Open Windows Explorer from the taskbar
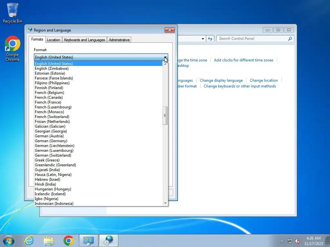330x247 pixels. 49,241
